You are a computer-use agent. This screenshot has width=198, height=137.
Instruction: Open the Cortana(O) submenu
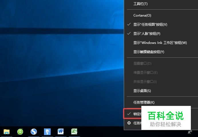click(161, 15)
